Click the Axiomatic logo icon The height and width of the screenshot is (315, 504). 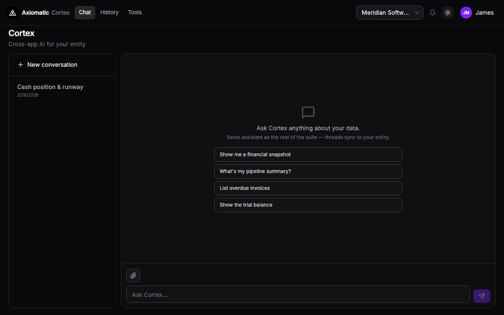point(12,12)
